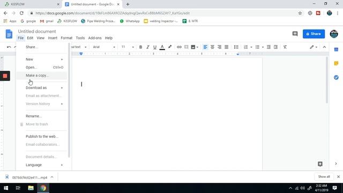Click the Chrome address bar URL
This screenshot has width=343, height=193.
tap(113, 13)
